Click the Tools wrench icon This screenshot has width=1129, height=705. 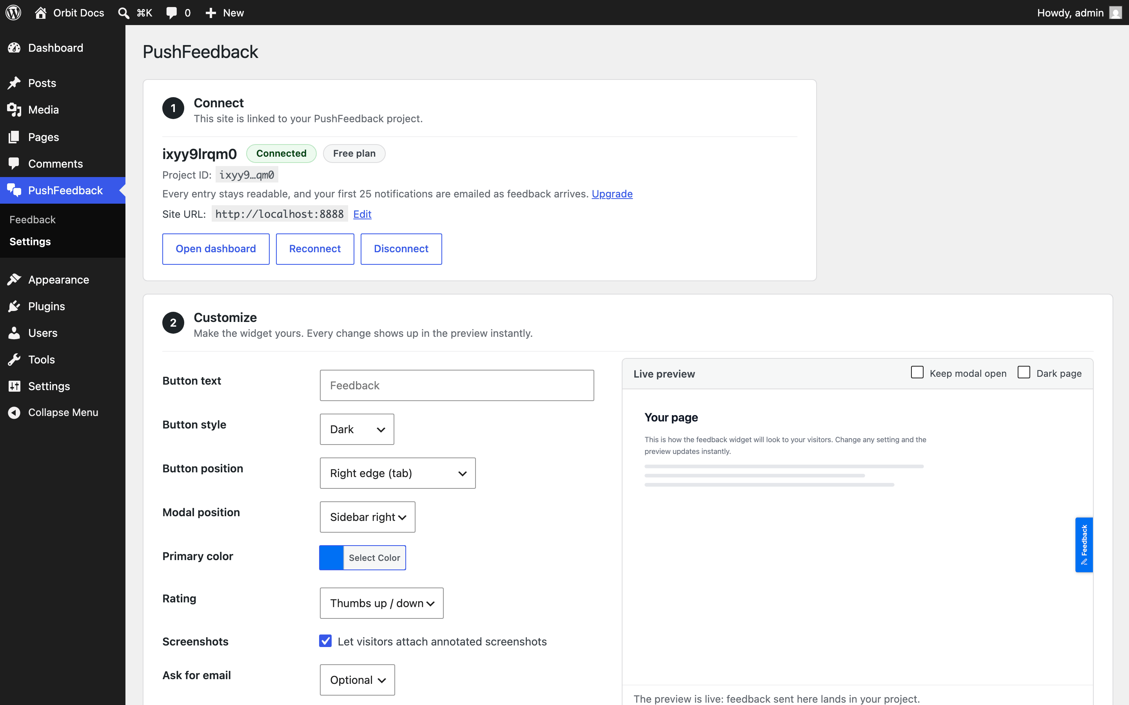[15, 359]
